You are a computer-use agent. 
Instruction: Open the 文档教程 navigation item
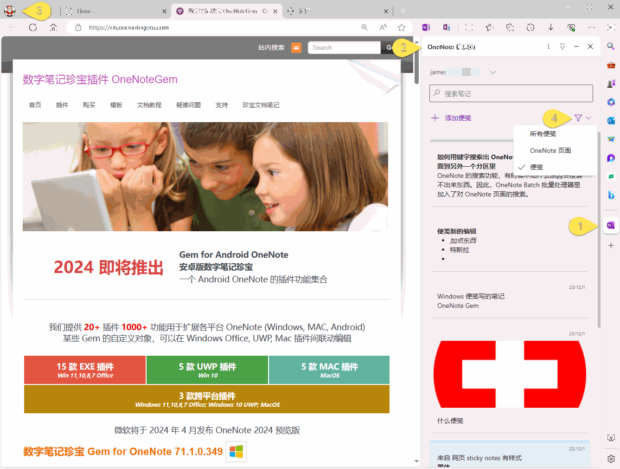(x=149, y=105)
